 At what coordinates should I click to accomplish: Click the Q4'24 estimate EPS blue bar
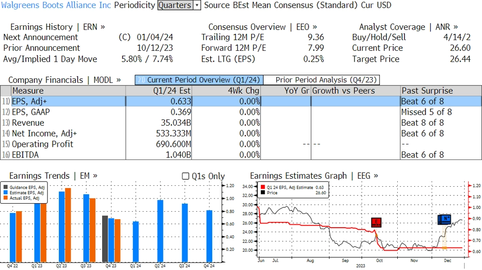209,236
